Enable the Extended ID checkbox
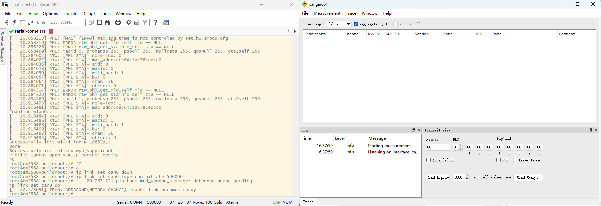The width and height of the screenshot is (601, 206). [x=429, y=160]
